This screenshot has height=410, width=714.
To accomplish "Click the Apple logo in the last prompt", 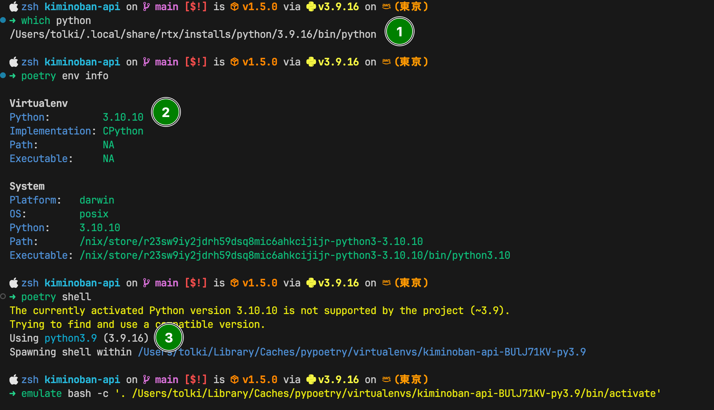I will [x=13, y=379].
